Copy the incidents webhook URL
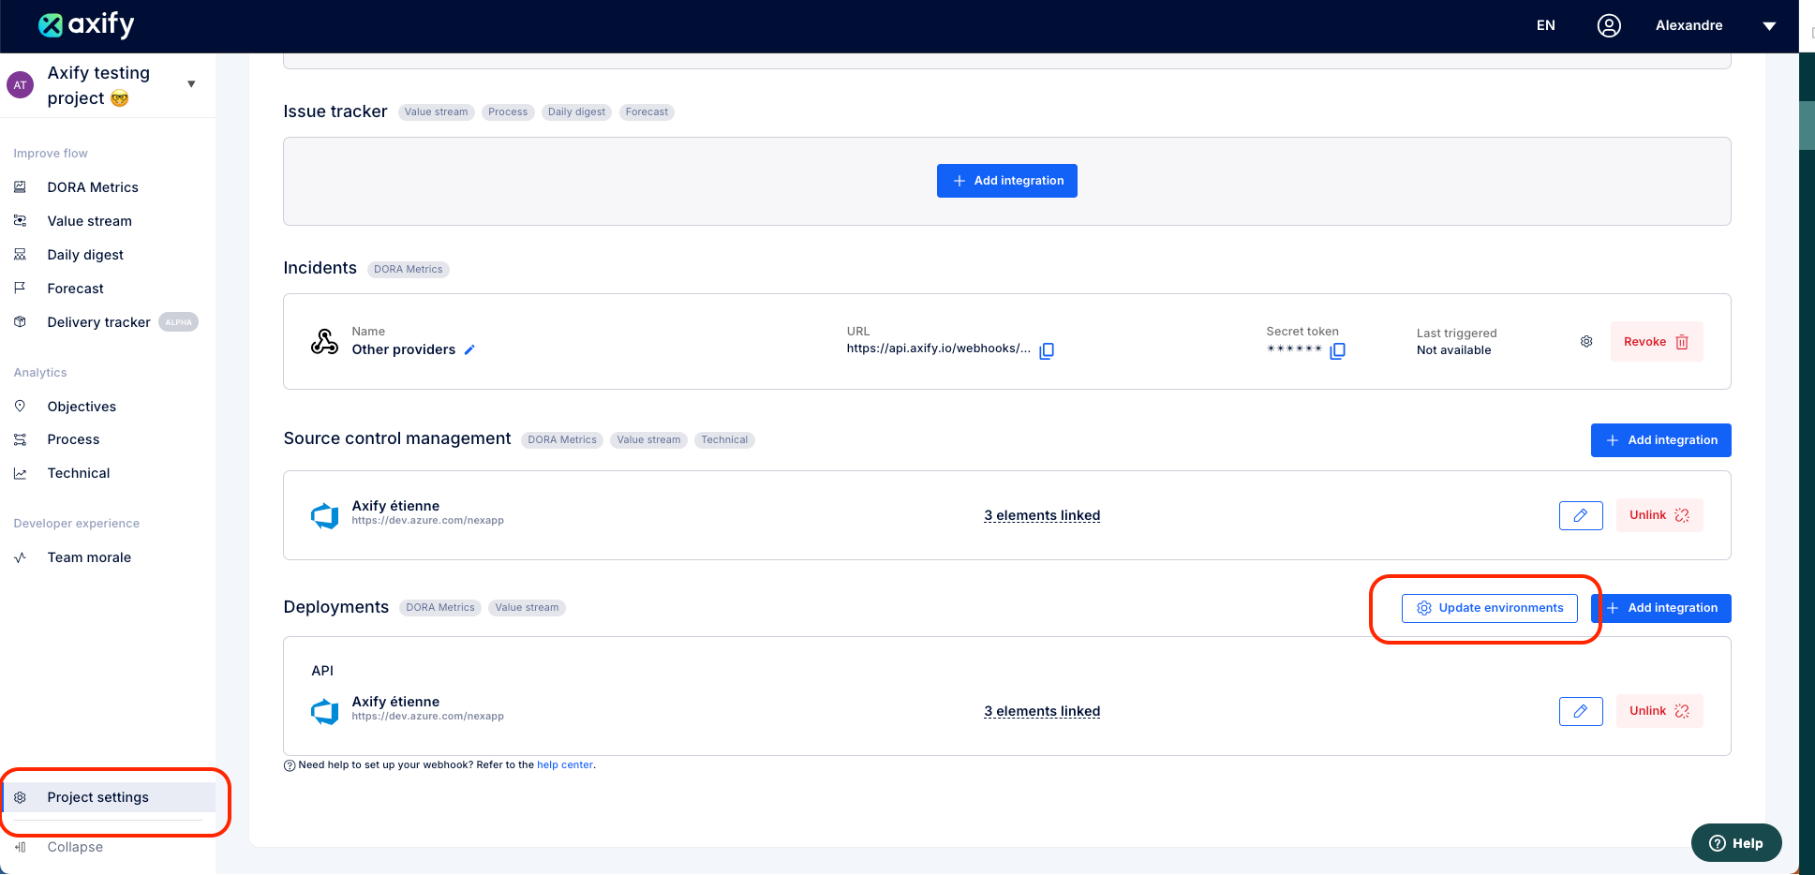Screen dimensions: 1815x875 pos(1047,350)
